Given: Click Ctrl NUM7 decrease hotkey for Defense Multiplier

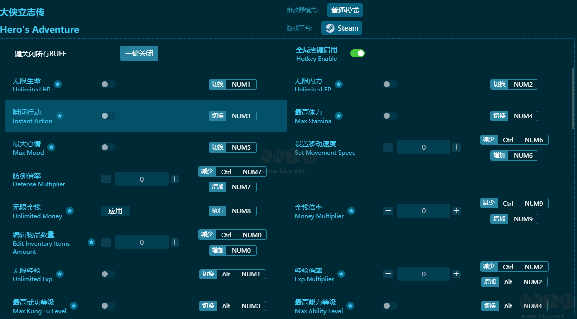Looking at the screenshot, I should click(x=232, y=172).
